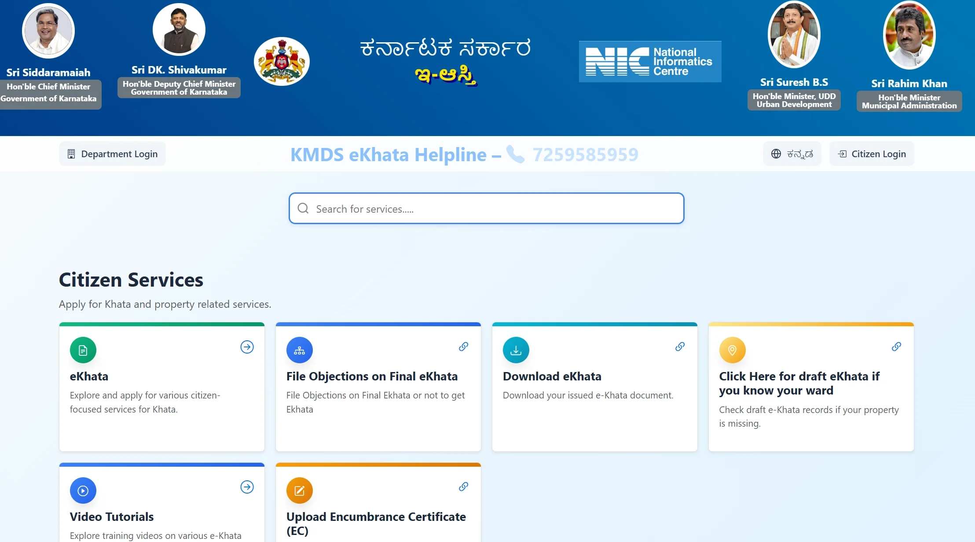Viewport: 975px width, 542px height.
Task: Click link icon on File Objections card
Action: pos(463,347)
